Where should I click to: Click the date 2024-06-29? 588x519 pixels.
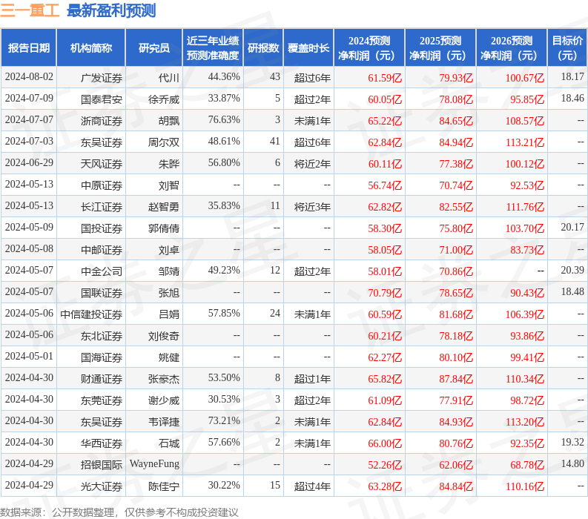click(29, 162)
